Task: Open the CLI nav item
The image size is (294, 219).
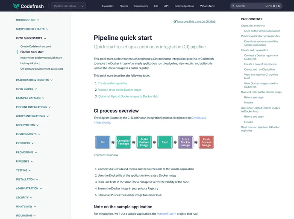Action: click(x=156, y=6)
